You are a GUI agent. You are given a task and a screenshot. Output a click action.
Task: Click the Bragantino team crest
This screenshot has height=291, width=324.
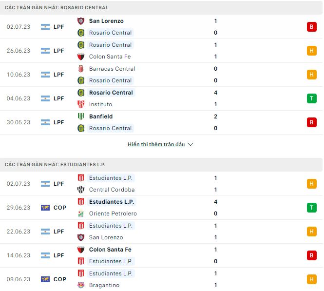(x=81, y=285)
